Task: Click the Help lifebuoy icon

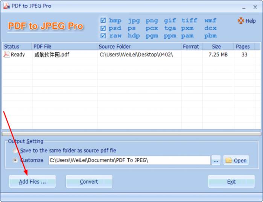Action: tap(241, 21)
